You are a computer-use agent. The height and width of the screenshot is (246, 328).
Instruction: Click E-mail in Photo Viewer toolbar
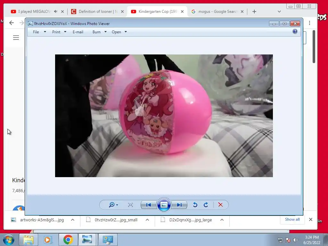78,32
